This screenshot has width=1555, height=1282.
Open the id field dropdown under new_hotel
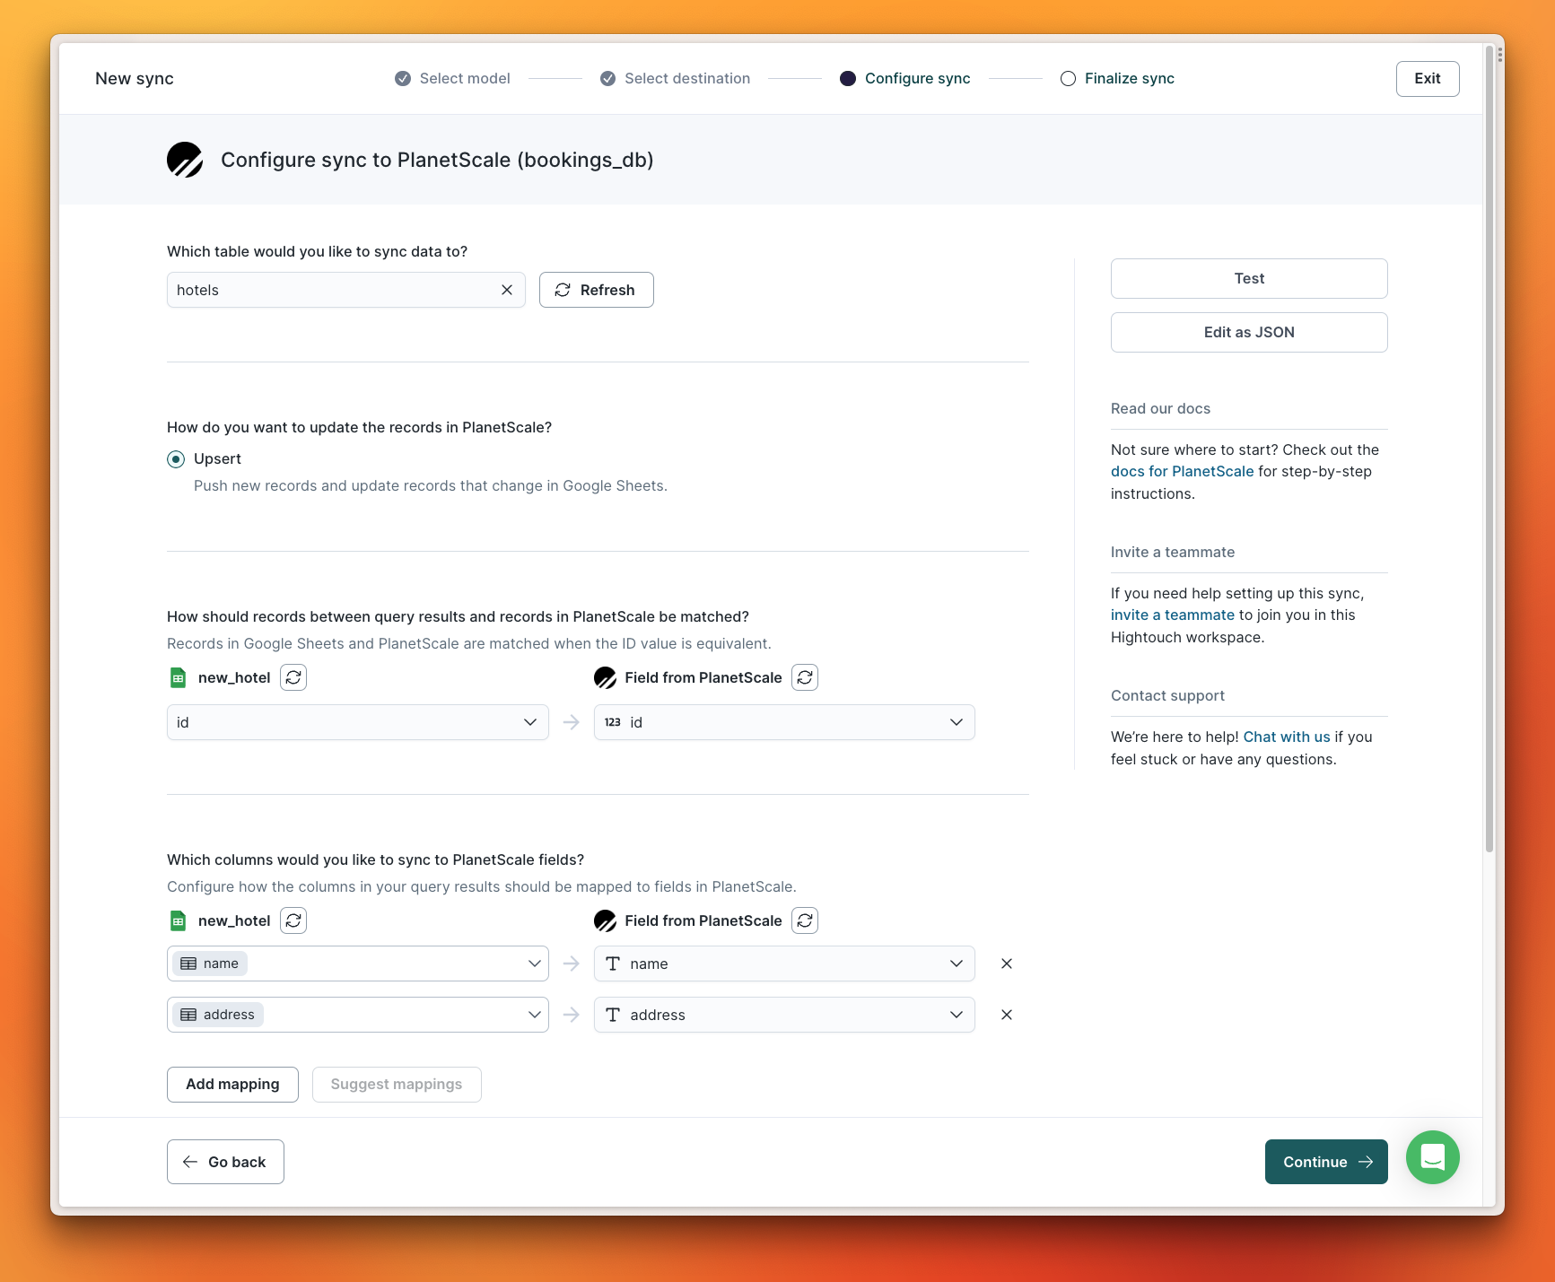(357, 721)
